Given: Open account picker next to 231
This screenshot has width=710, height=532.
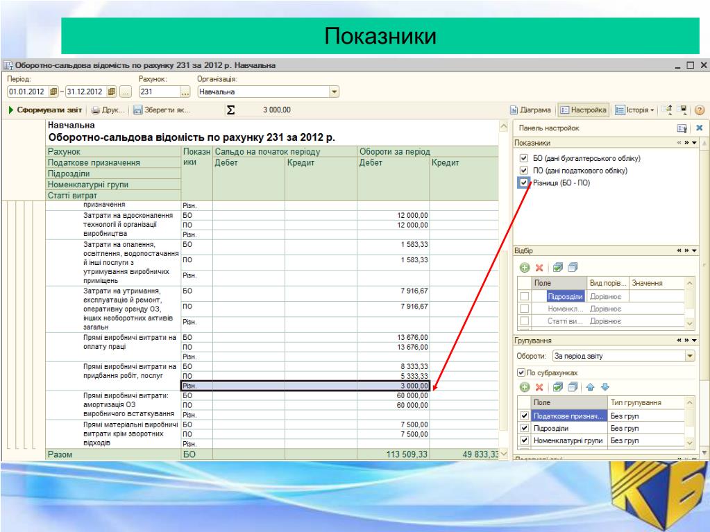Looking at the screenshot, I should coord(185,92).
